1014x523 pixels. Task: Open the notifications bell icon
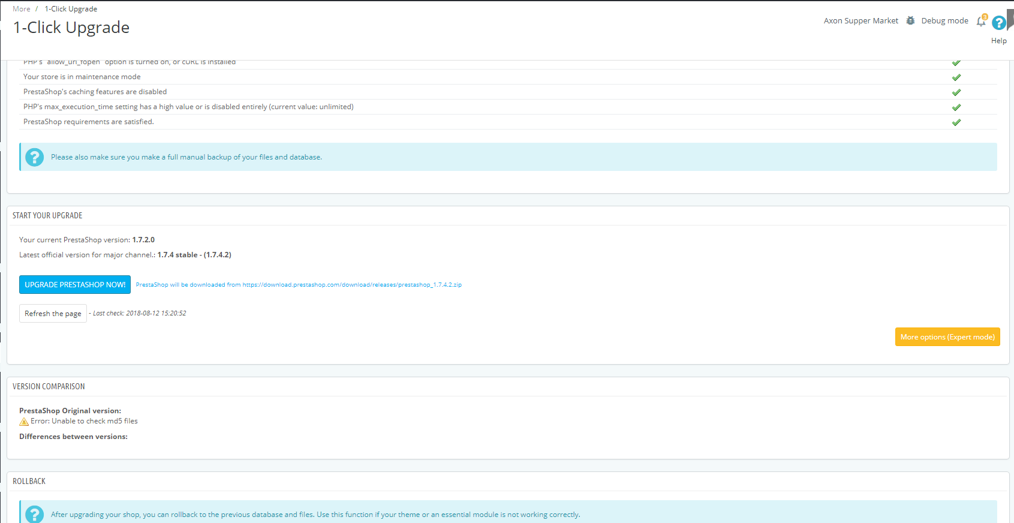tap(981, 21)
